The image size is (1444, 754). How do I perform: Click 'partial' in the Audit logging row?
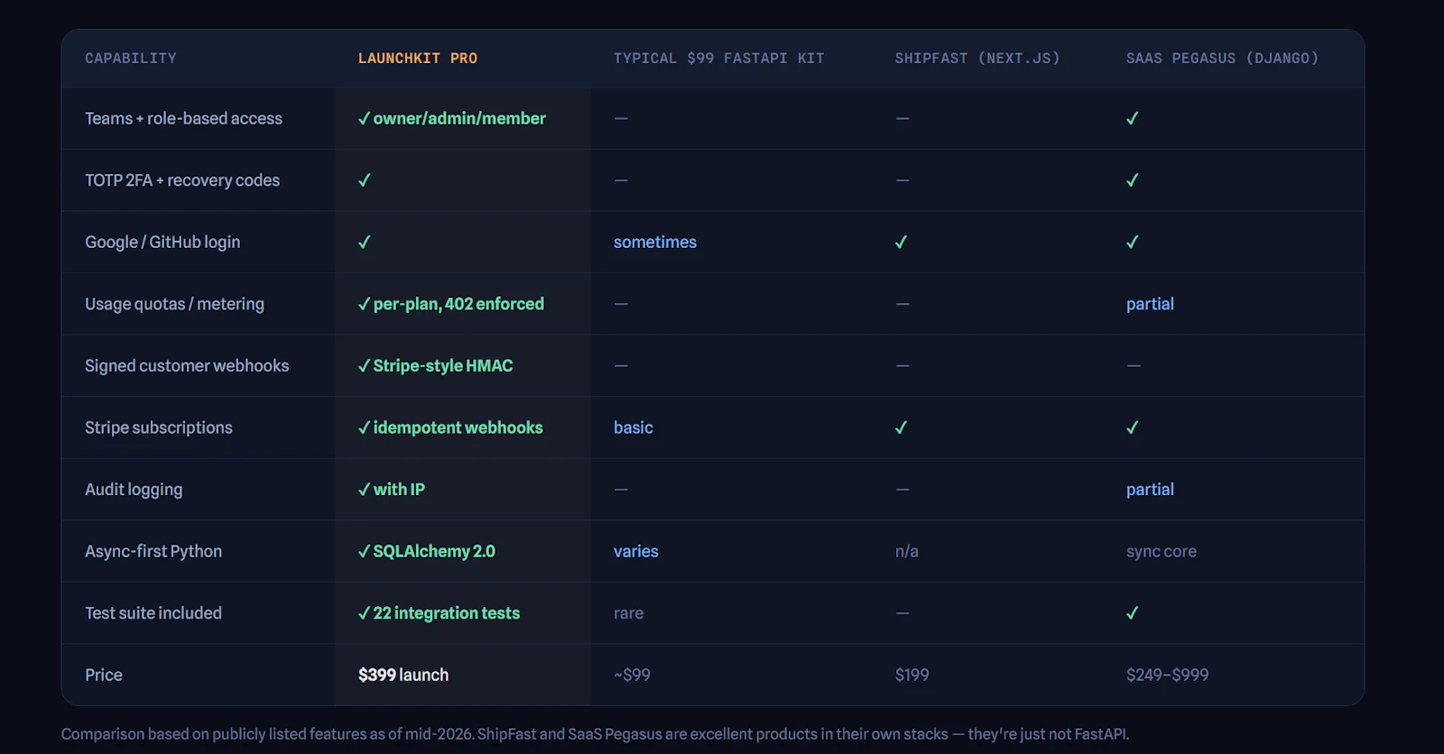click(1150, 489)
